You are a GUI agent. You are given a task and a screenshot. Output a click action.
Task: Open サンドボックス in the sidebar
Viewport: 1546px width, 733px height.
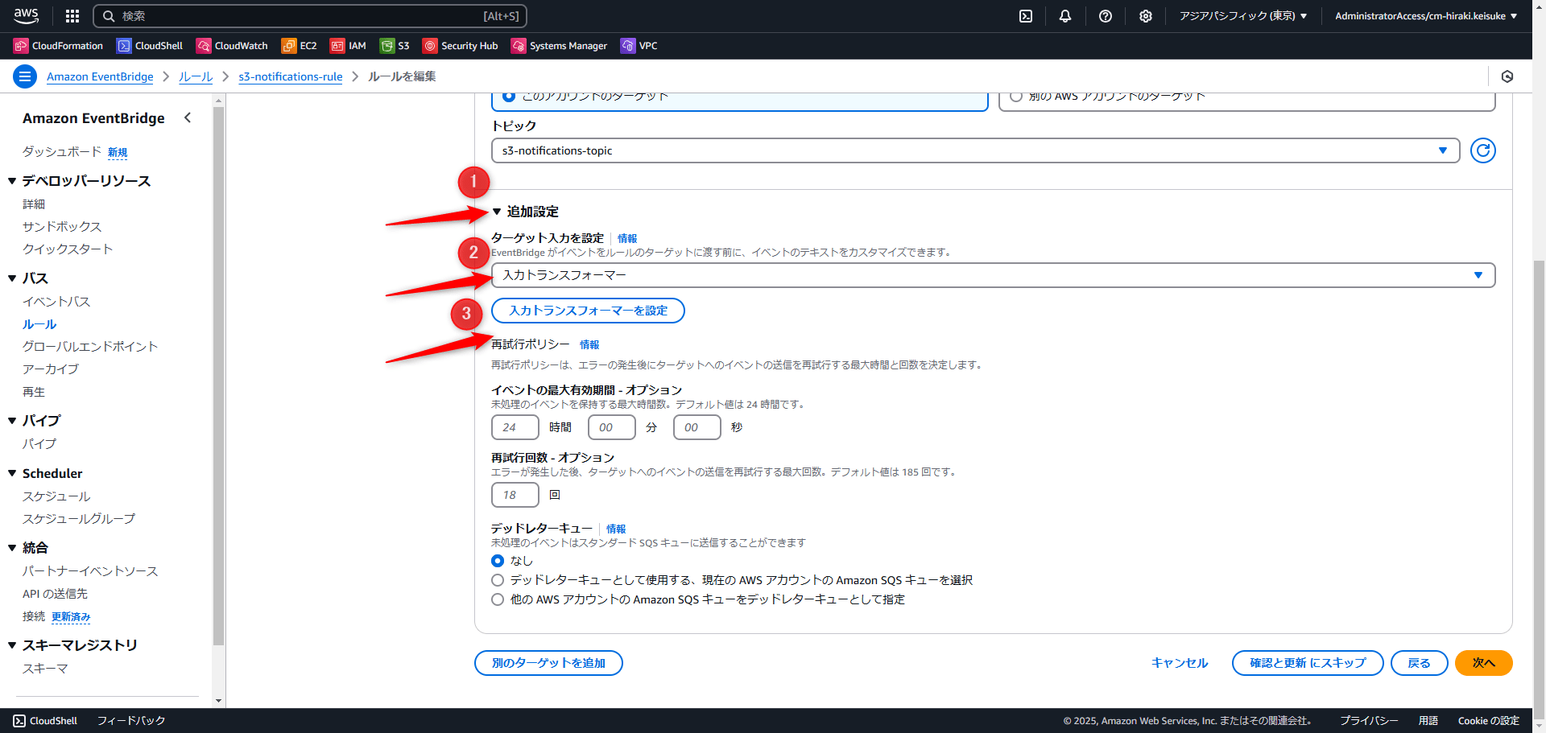(x=62, y=227)
